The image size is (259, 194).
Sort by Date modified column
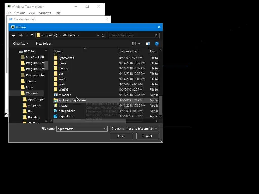click(x=129, y=51)
